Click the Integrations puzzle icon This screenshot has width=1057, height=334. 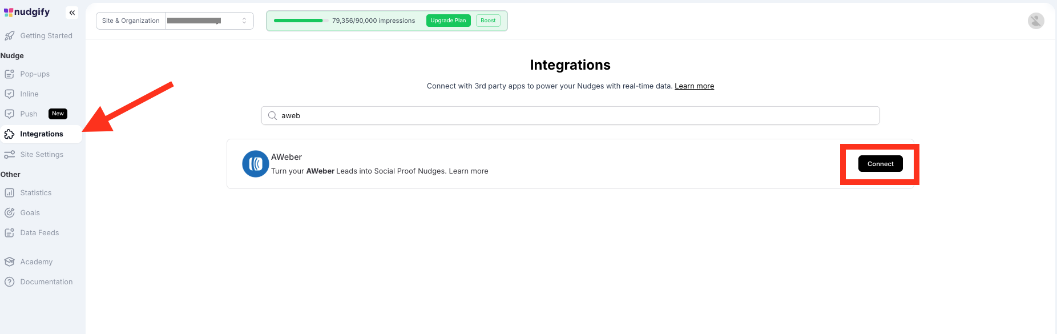[x=9, y=134]
